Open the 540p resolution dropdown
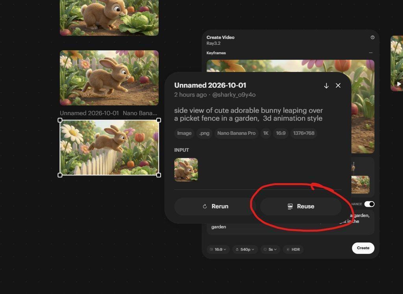The height and width of the screenshot is (294, 403). point(245,249)
